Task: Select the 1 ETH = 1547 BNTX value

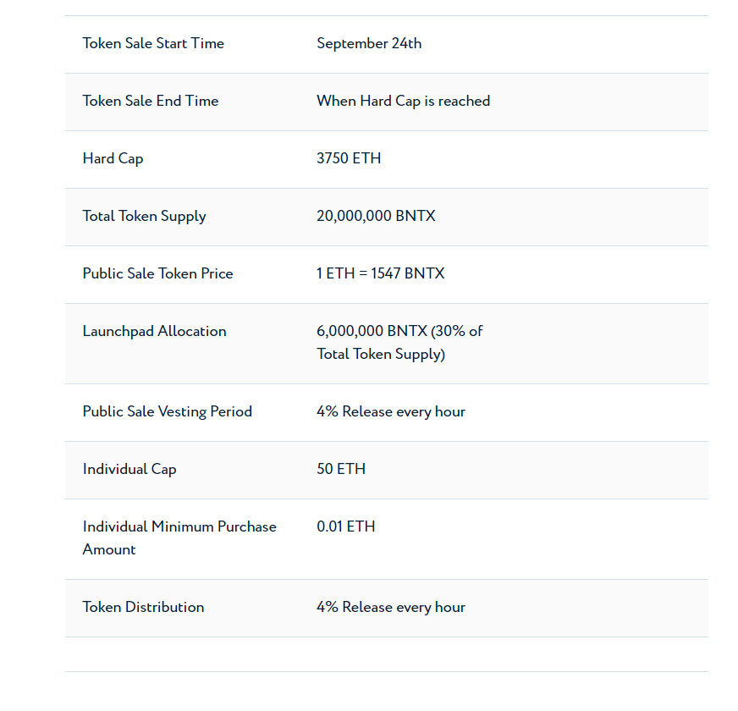Action: tap(380, 273)
